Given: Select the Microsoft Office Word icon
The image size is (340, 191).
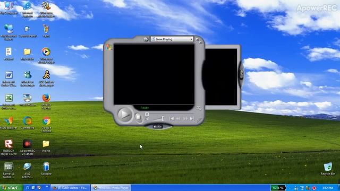Looking at the screenshot, I should click(8, 79).
